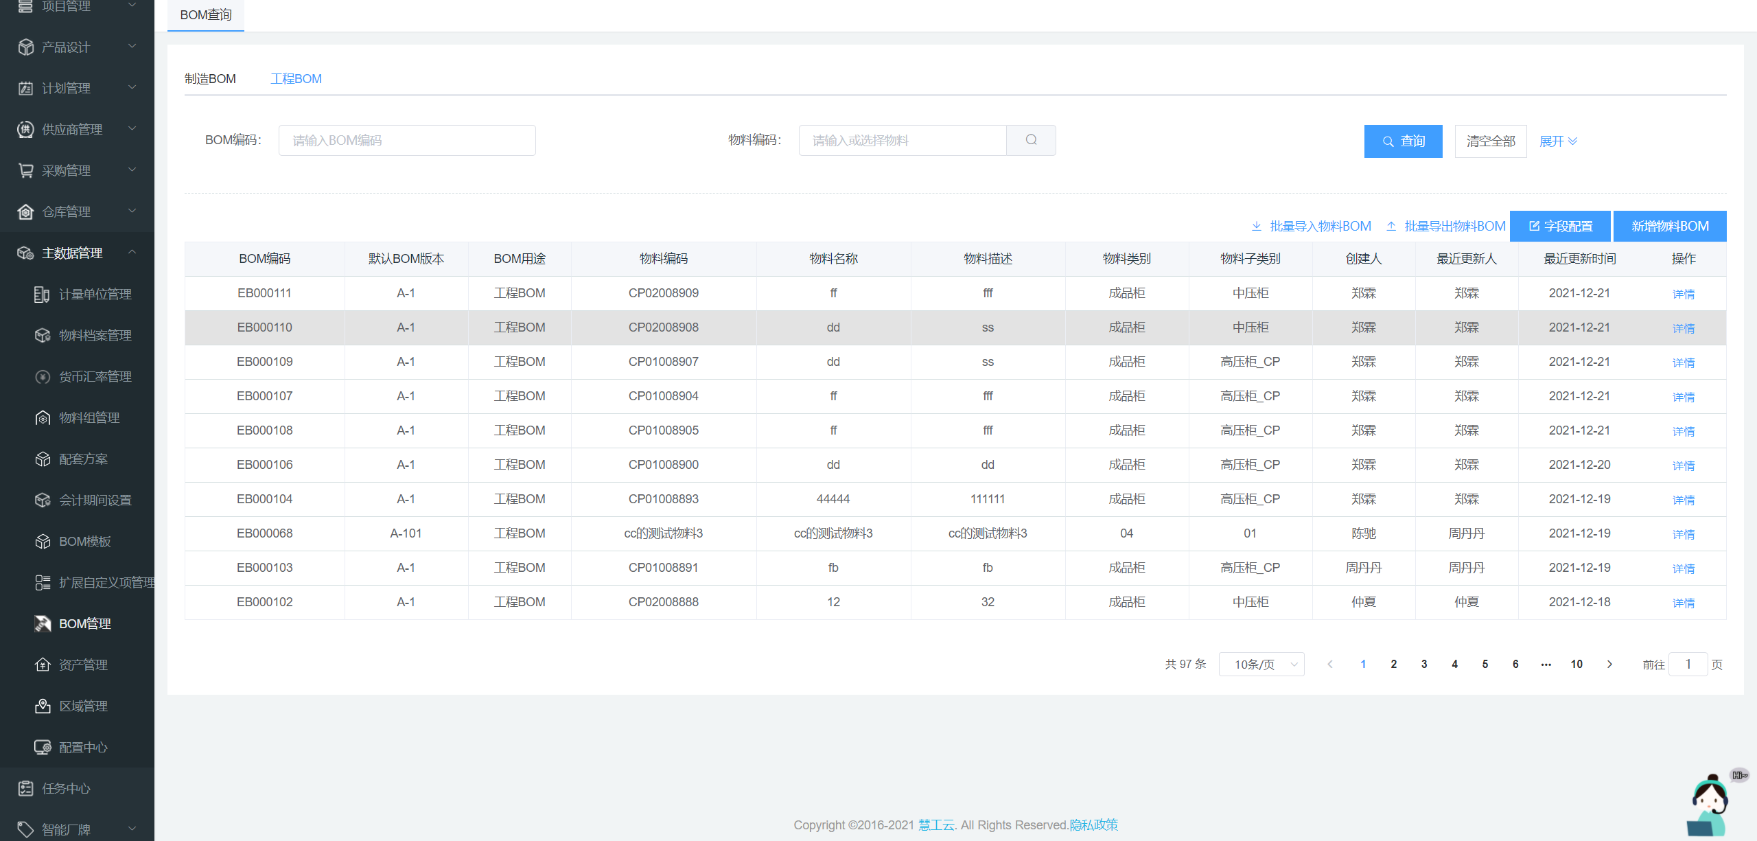Click the 仓库管理 warehouse icon
The height and width of the screenshot is (841, 1757).
pyautogui.click(x=25, y=211)
